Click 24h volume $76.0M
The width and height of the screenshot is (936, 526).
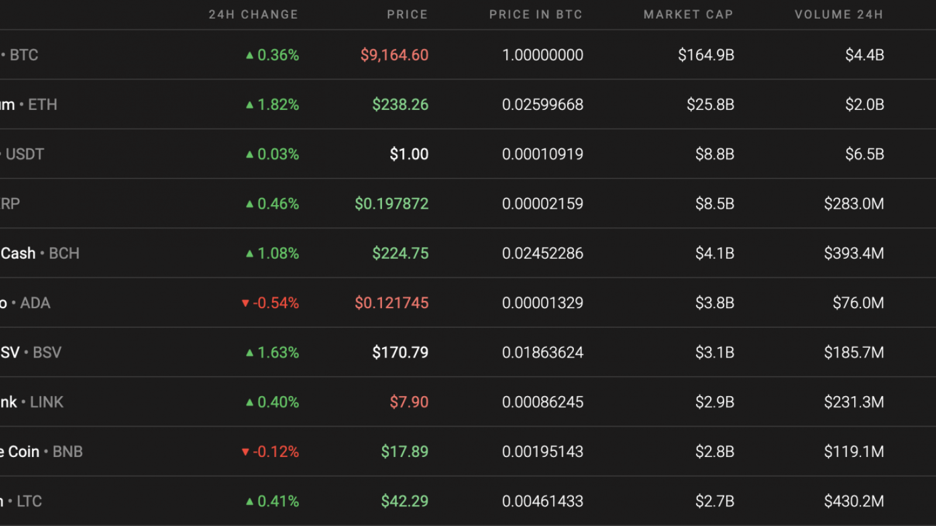(859, 303)
